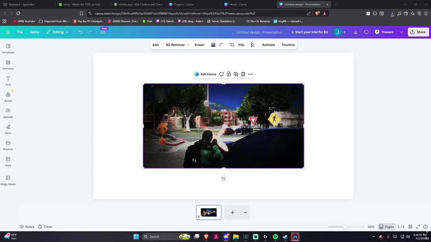
Task: Open the Apps panel
Action: pos(8,162)
